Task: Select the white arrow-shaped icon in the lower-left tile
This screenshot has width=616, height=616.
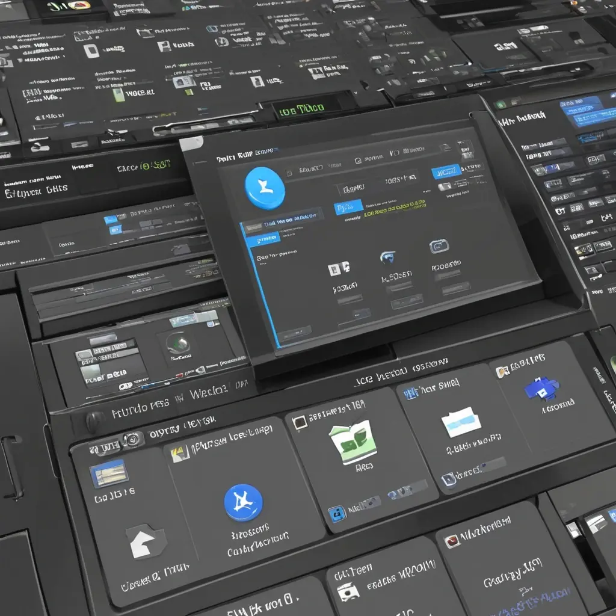Action: tap(146, 542)
